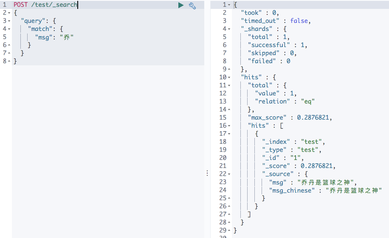Fold the "hits" array at line 16

(x=229, y=126)
